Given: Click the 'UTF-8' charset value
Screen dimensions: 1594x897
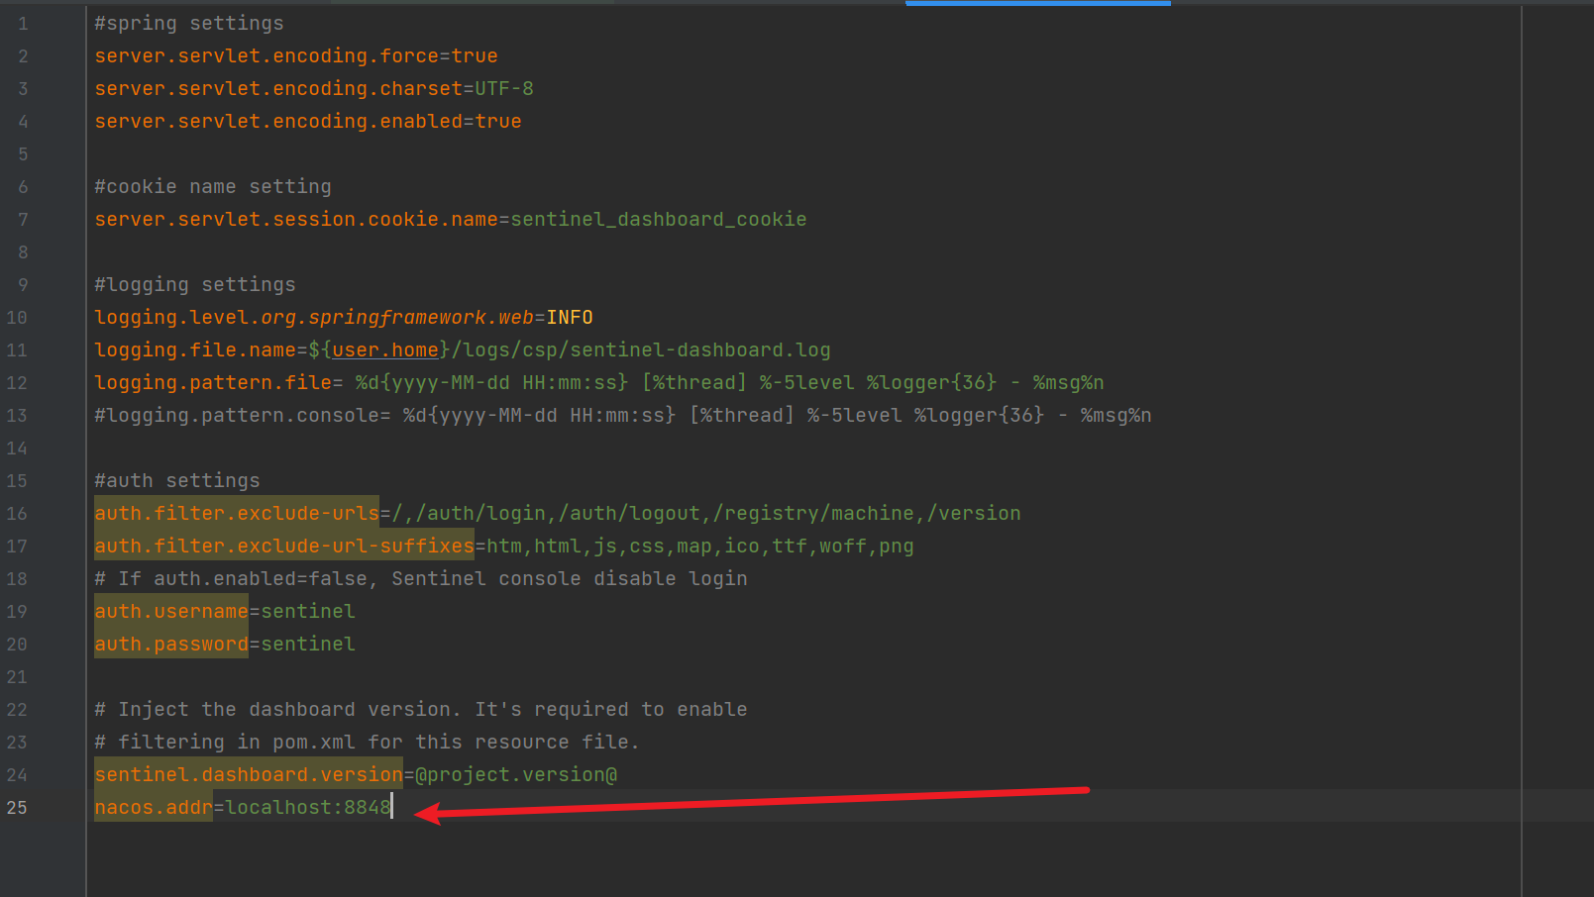Looking at the screenshot, I should (504, 89).
